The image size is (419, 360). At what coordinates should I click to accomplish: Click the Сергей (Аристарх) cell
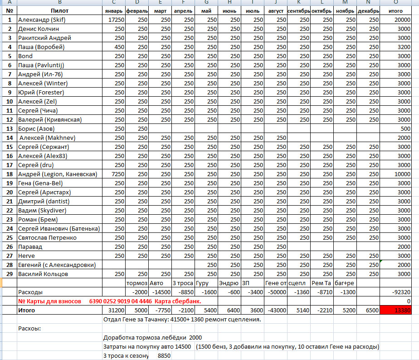pos(59,192)
